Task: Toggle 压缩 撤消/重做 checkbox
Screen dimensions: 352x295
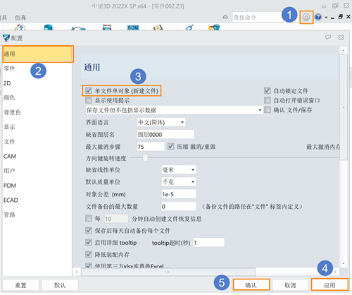Action: 170,147
